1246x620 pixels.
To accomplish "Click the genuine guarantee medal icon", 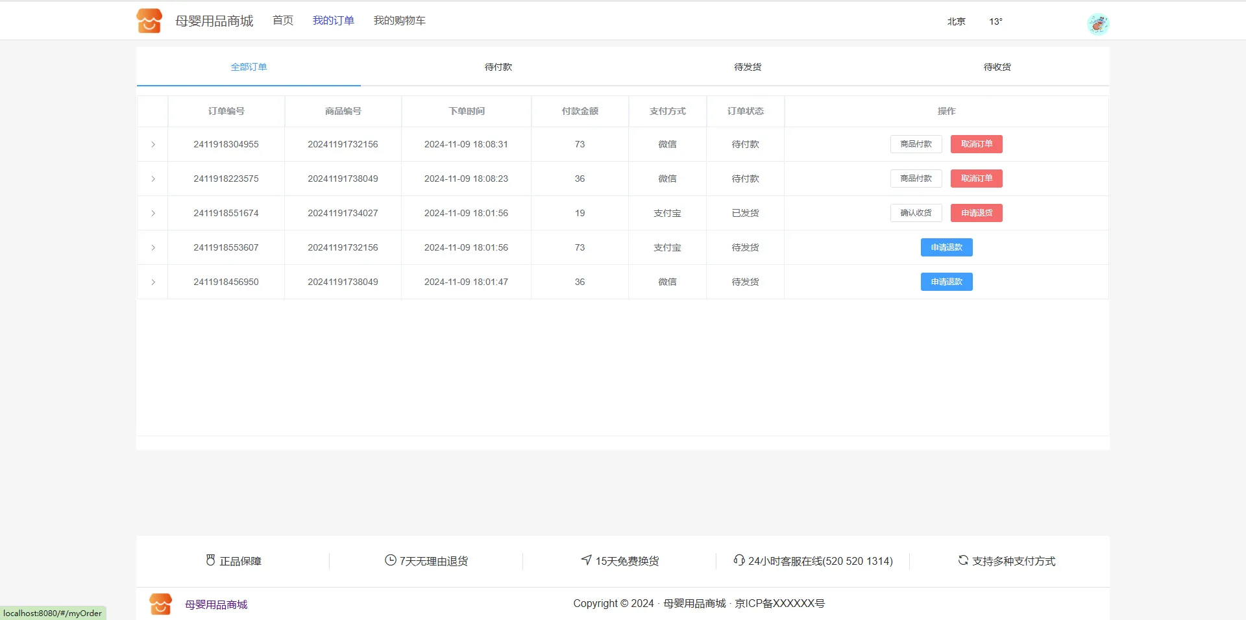I will click(210, 560).
